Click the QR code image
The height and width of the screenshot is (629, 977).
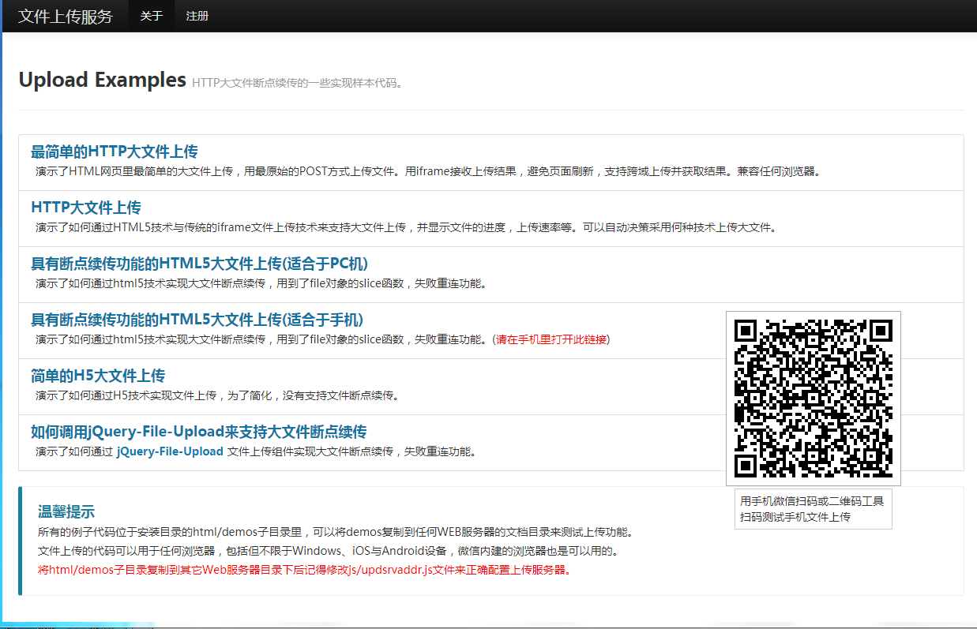point(814,399)
